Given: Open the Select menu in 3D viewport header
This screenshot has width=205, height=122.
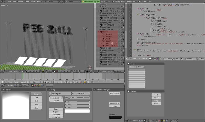Looking at the screenshot, I should tap(16, 71).
